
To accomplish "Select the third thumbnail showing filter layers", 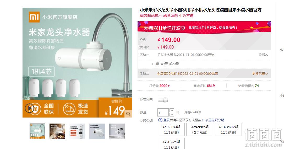I will [x=77, y=131].
